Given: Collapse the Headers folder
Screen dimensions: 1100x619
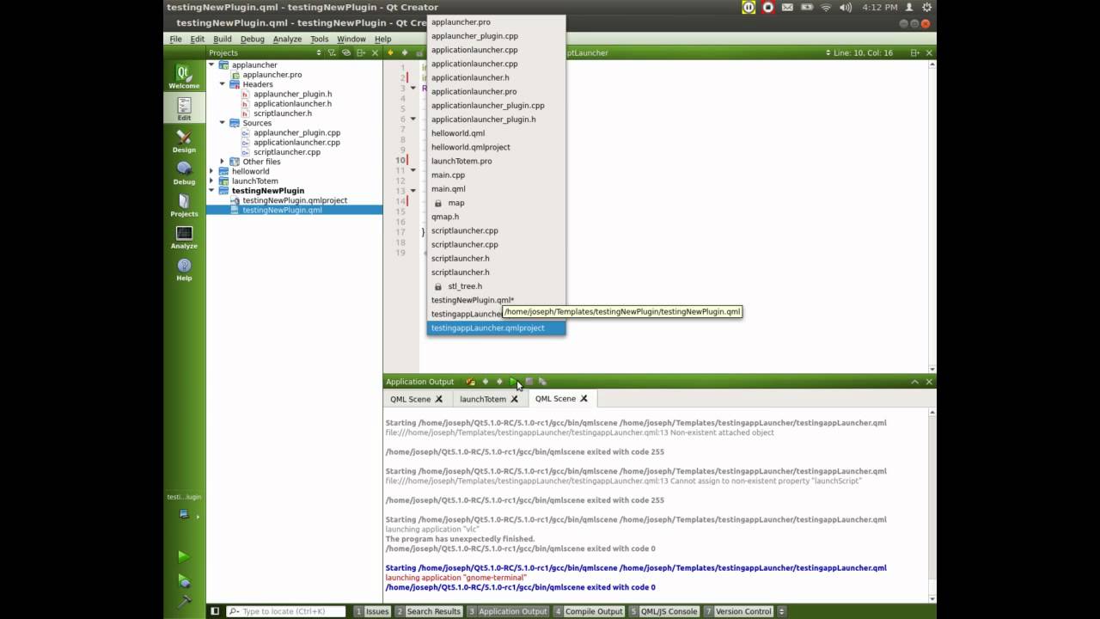Looking at the screenshot, I should click(223, 84).
